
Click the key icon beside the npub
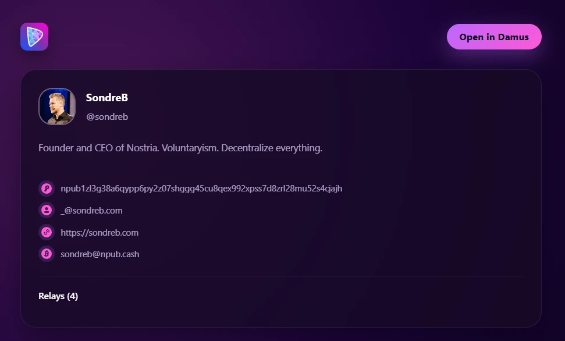[x=47, y=189]
